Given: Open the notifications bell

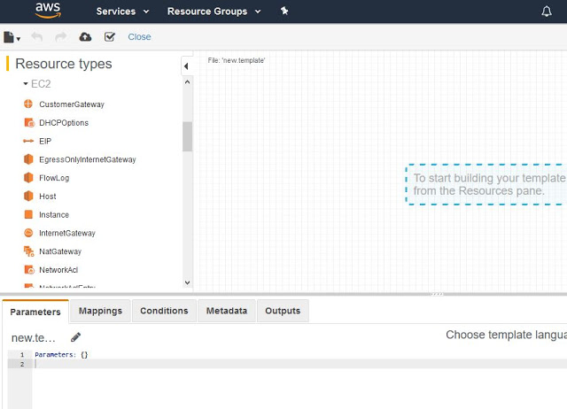Looking at the screenshot, I should click(x=547, y=12).
